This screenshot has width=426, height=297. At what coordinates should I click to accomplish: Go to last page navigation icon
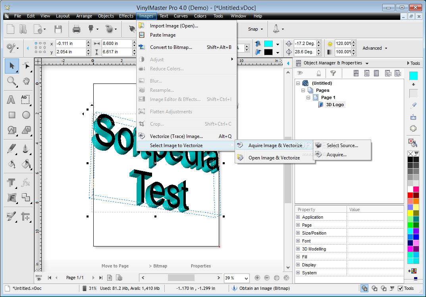pos(101,278)
